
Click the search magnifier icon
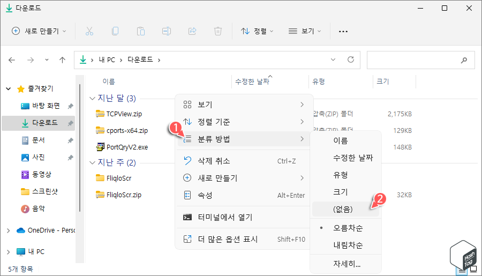464,61
